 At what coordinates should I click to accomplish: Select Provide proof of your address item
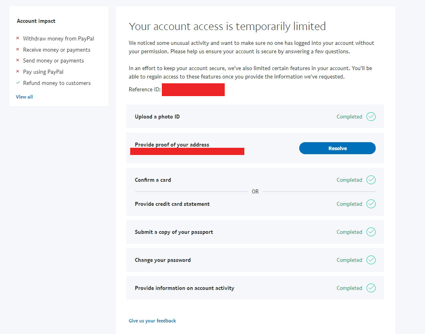tap(172, 145)
